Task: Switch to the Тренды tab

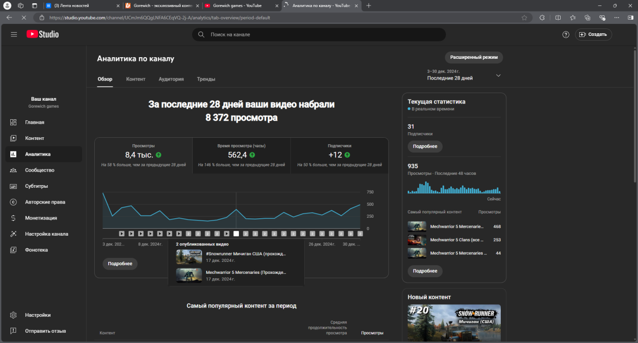Action: coord(206,79)
